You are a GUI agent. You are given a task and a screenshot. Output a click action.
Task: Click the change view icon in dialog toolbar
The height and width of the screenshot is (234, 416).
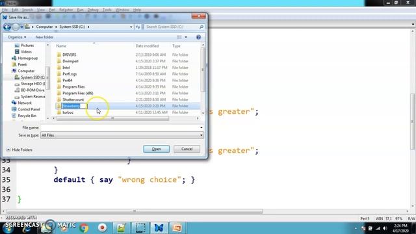click(179, 37)
